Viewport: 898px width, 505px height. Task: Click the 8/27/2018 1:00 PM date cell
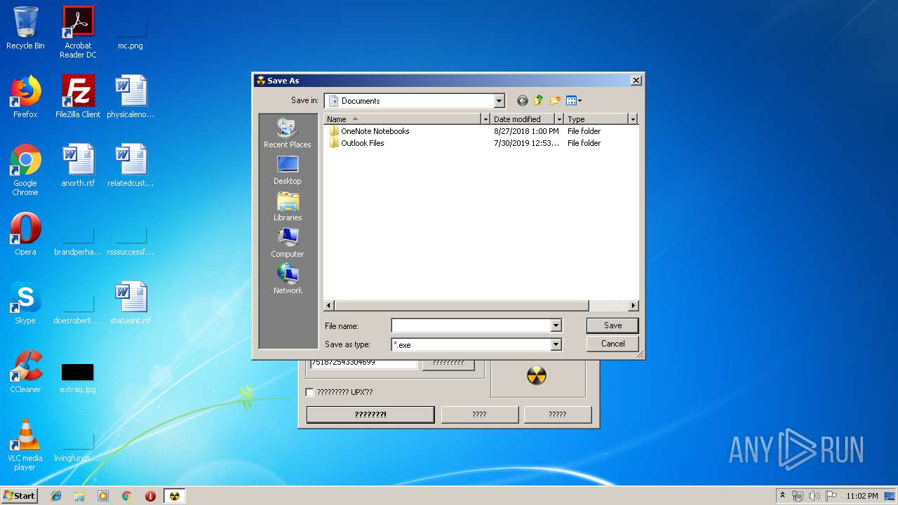pyautogui.click(x=526, y=131)
